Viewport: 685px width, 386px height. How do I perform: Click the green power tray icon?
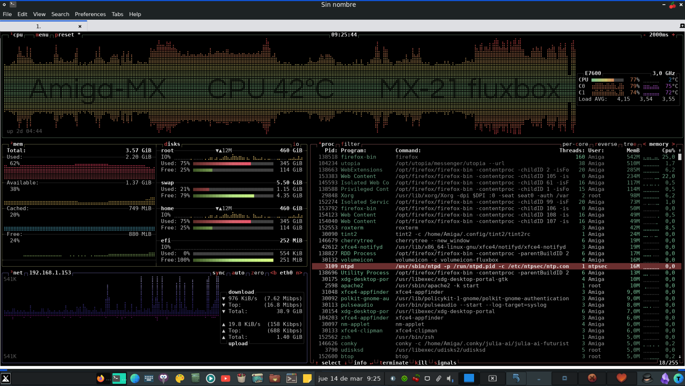tap(404, 378)
